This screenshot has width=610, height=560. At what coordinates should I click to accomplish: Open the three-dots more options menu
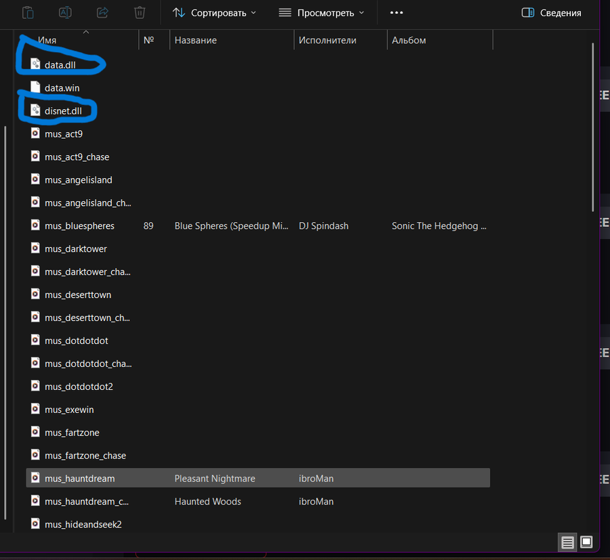pyautogui.click(x=396, y=13)
